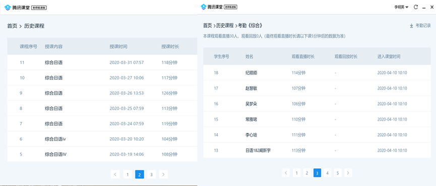Go to next page in course history

coord(163,174)
